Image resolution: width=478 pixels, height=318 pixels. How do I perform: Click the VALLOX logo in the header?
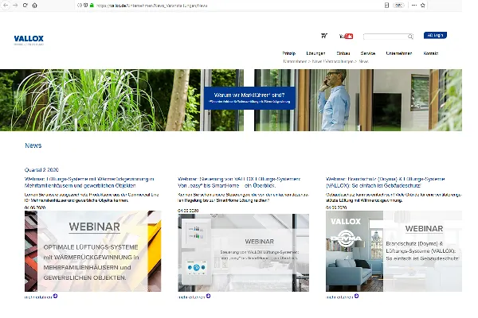[x=28, y=39]
